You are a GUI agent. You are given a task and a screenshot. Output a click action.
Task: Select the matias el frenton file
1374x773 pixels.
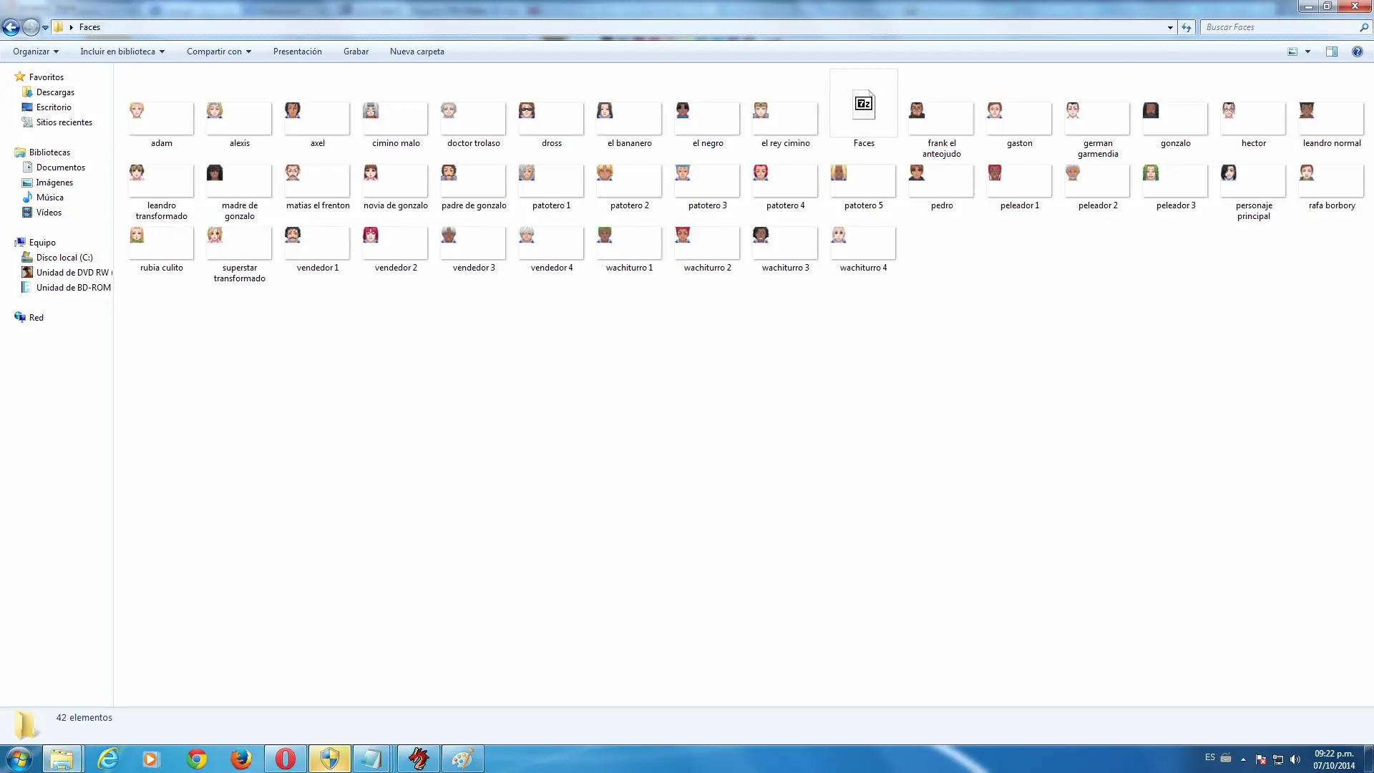click(318, 181)
